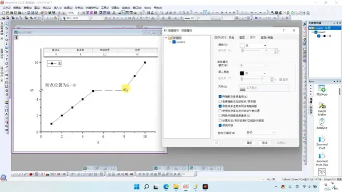The image size is (342, 192).
Task: Open the 颜色 color dropdown showing 无
Action: pyautogui.click(x=253, y=46)
